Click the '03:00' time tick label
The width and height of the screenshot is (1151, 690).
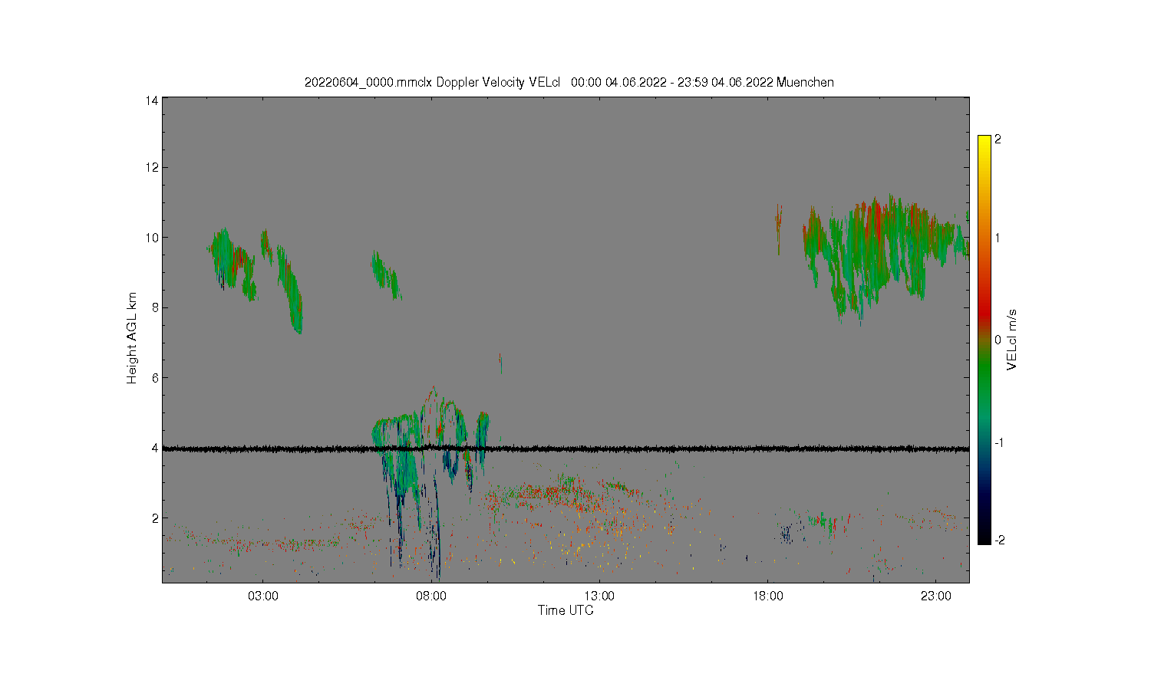tap(263, 596)
